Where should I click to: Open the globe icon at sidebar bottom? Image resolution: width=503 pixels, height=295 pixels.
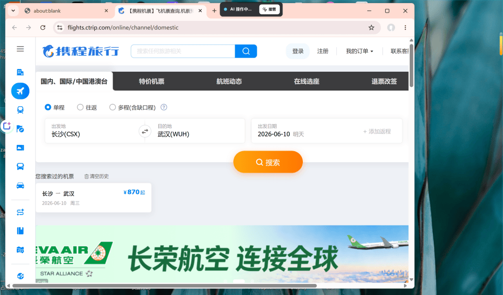tap(20, 276)
